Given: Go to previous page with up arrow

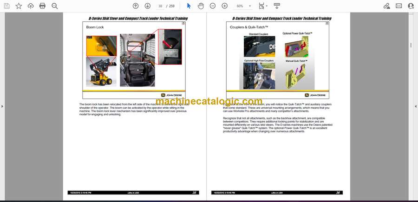Looking at the screenshot, I should (136, 6).
